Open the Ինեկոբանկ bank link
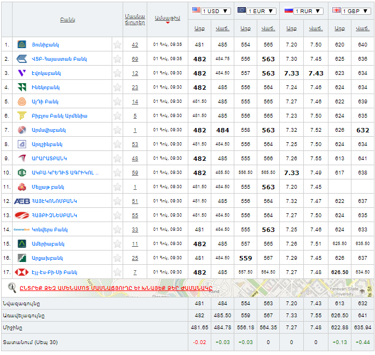Image resolution: width=375 pixels, height=355 pixels. [47, 88]
